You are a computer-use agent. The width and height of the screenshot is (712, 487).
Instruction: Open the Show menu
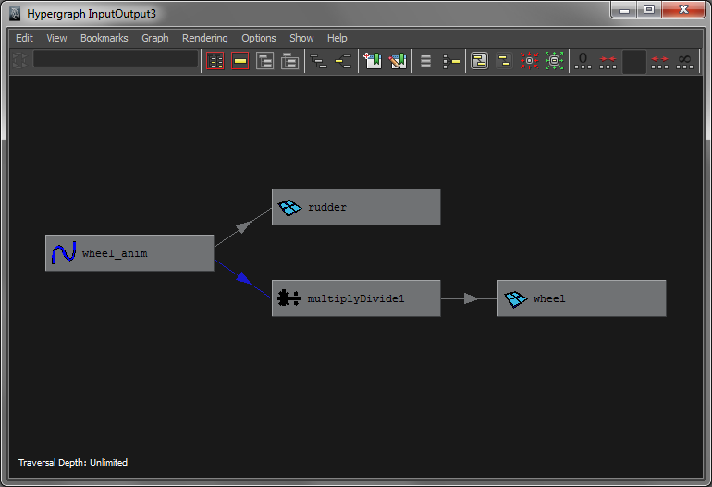pyautogui.click(x=301, y=38)
